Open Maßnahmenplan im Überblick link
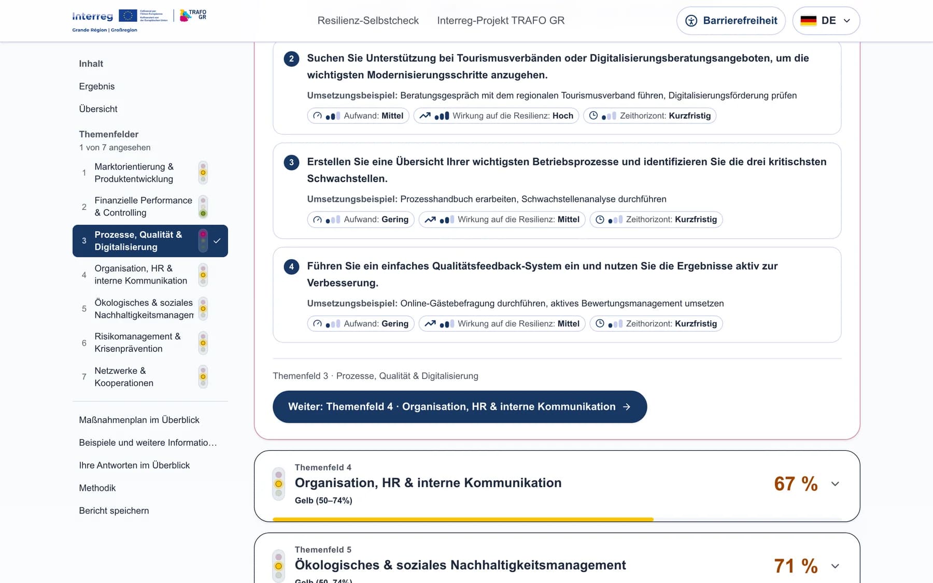The width and height of the screenshot is (933, 583). tap(139, 420)
